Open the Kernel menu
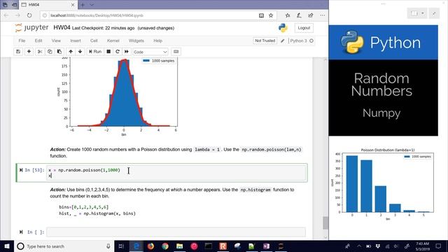The image size is (448, 252). coord(113,41)
